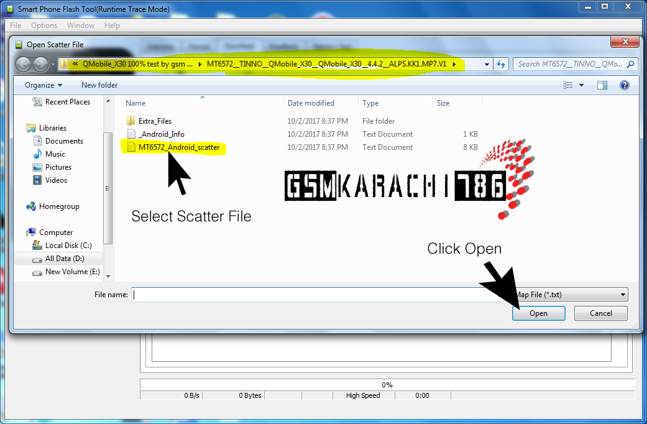
Task: Click the Back navigation arrow
Action: (23, 64)
